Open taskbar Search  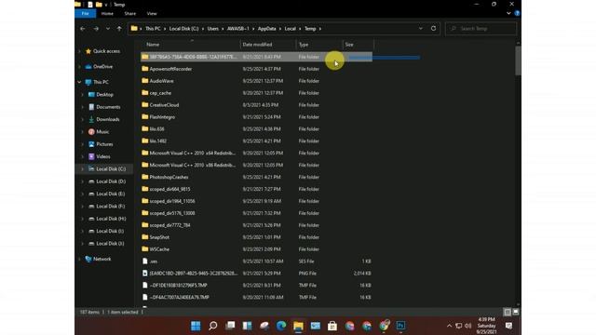[213, 326]
